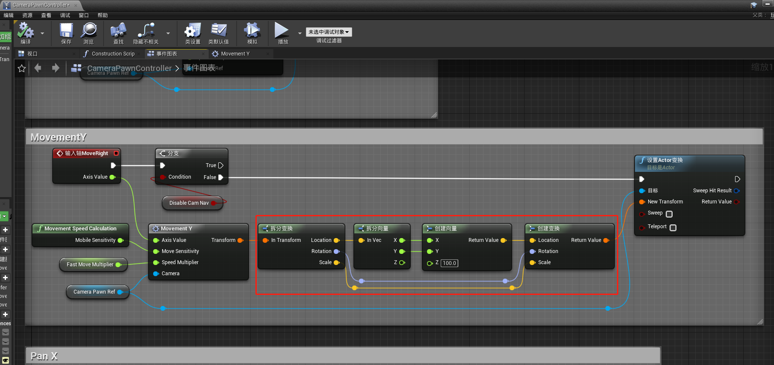Image resolution: width=774 pixels, height=365 pixels.
Task: Click Transform output pin on Movement Y node
Action: click(240, 240)
